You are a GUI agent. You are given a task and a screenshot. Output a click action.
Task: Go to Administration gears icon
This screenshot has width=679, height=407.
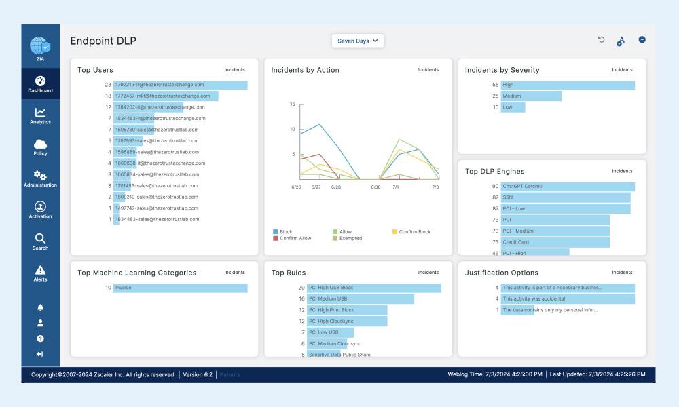coord(40,178)
